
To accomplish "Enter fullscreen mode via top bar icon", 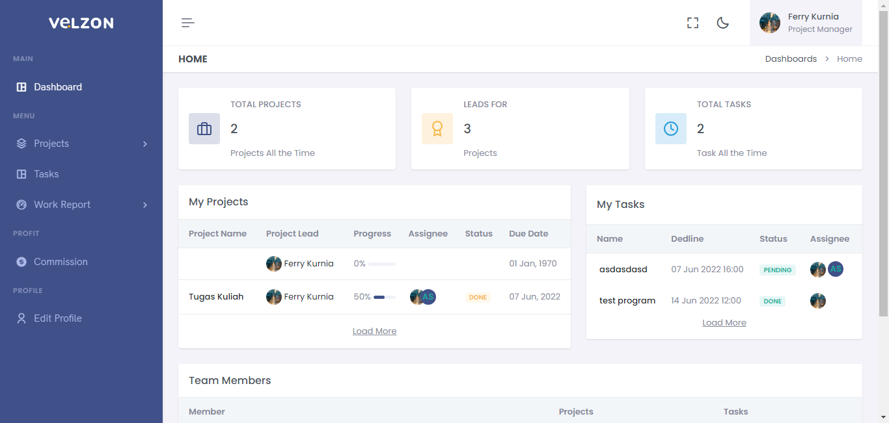I will pyautogui.click(x=692, y=23).
